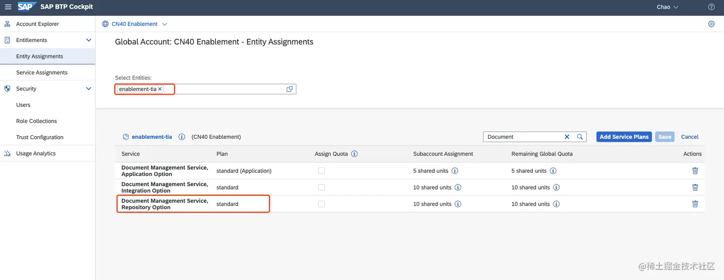The width and height of the screenshot is (724, 280).
Task: Open the entity value help icon
Action: (x=289, y=89)
